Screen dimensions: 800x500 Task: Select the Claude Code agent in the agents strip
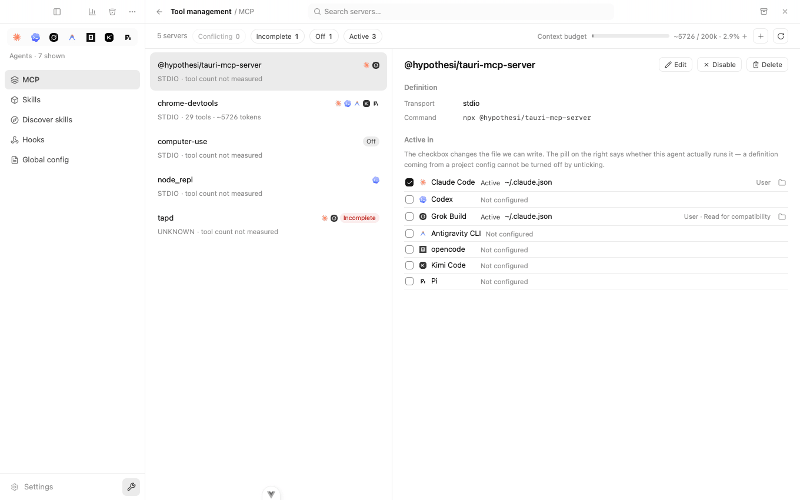coord(17,37)
